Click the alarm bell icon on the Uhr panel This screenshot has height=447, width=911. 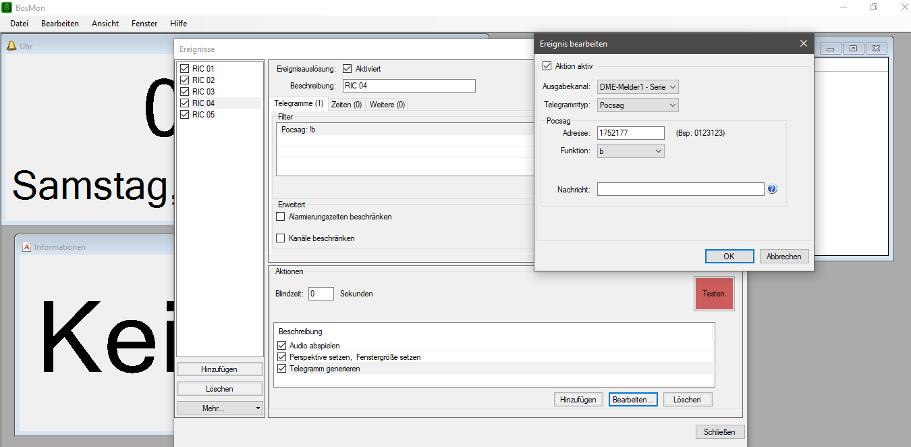pyautogui.click(x=12, y=46)
